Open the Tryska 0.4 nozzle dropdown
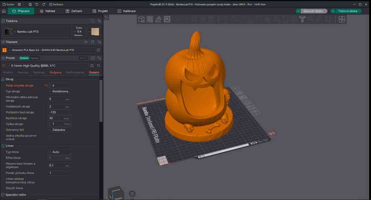The height and width of the screenshot is (200, 371). tap(78, 31)
